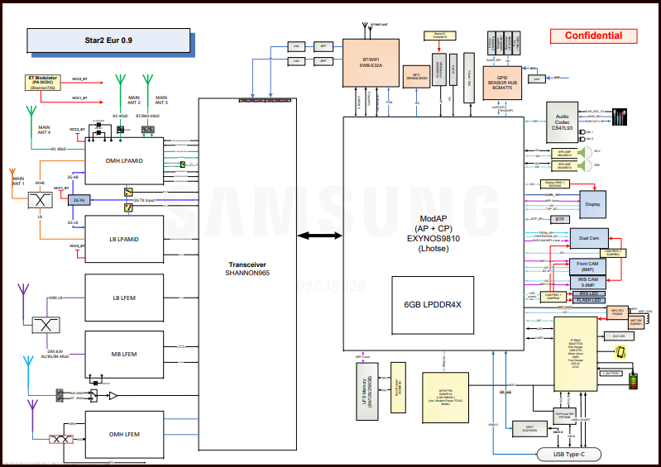Screen dimensions: 661x467
Task: Select the Front CAM (8MP) block
Action: click(587, 266)
